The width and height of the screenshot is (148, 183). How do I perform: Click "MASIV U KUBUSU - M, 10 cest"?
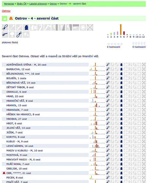tap(25, 151)
